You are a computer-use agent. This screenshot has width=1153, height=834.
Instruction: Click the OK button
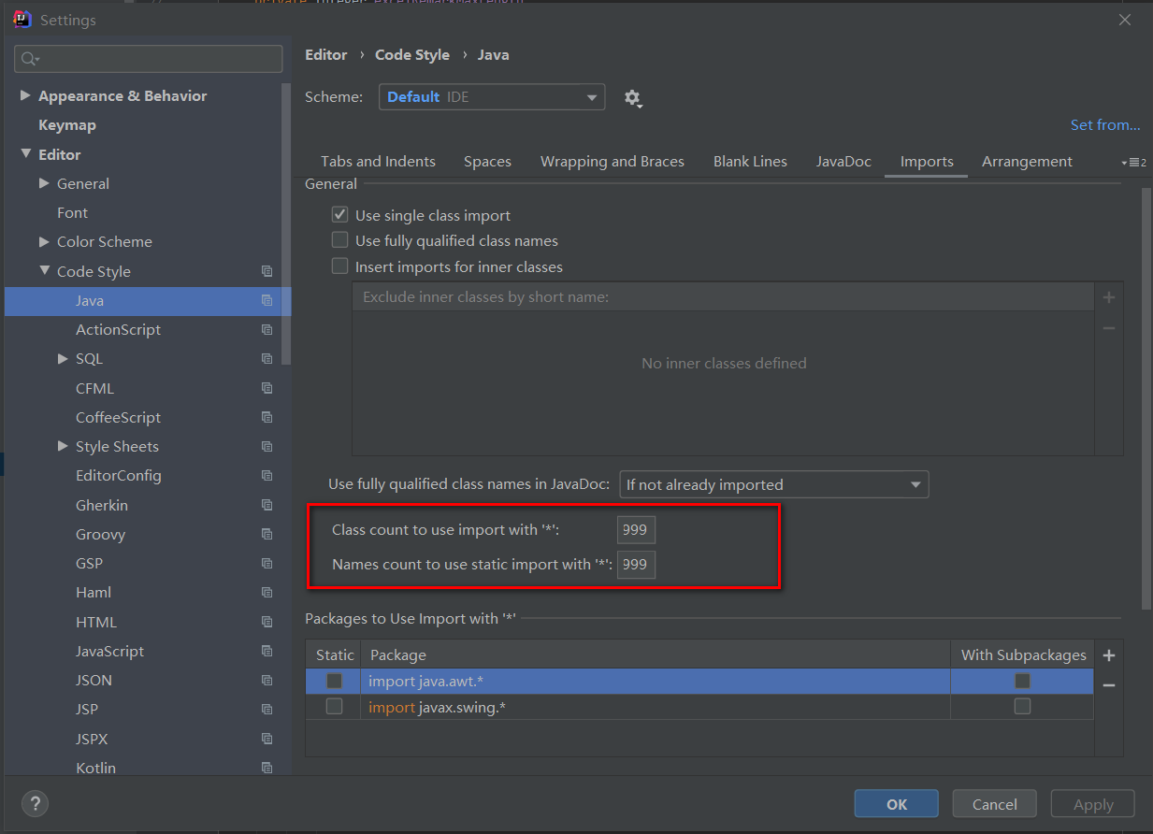click(x=896, y=804)
